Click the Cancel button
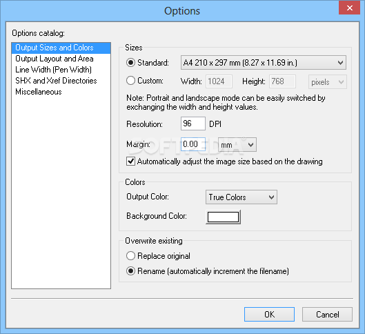This screenshot has width=365, height=334. point(327,315)
